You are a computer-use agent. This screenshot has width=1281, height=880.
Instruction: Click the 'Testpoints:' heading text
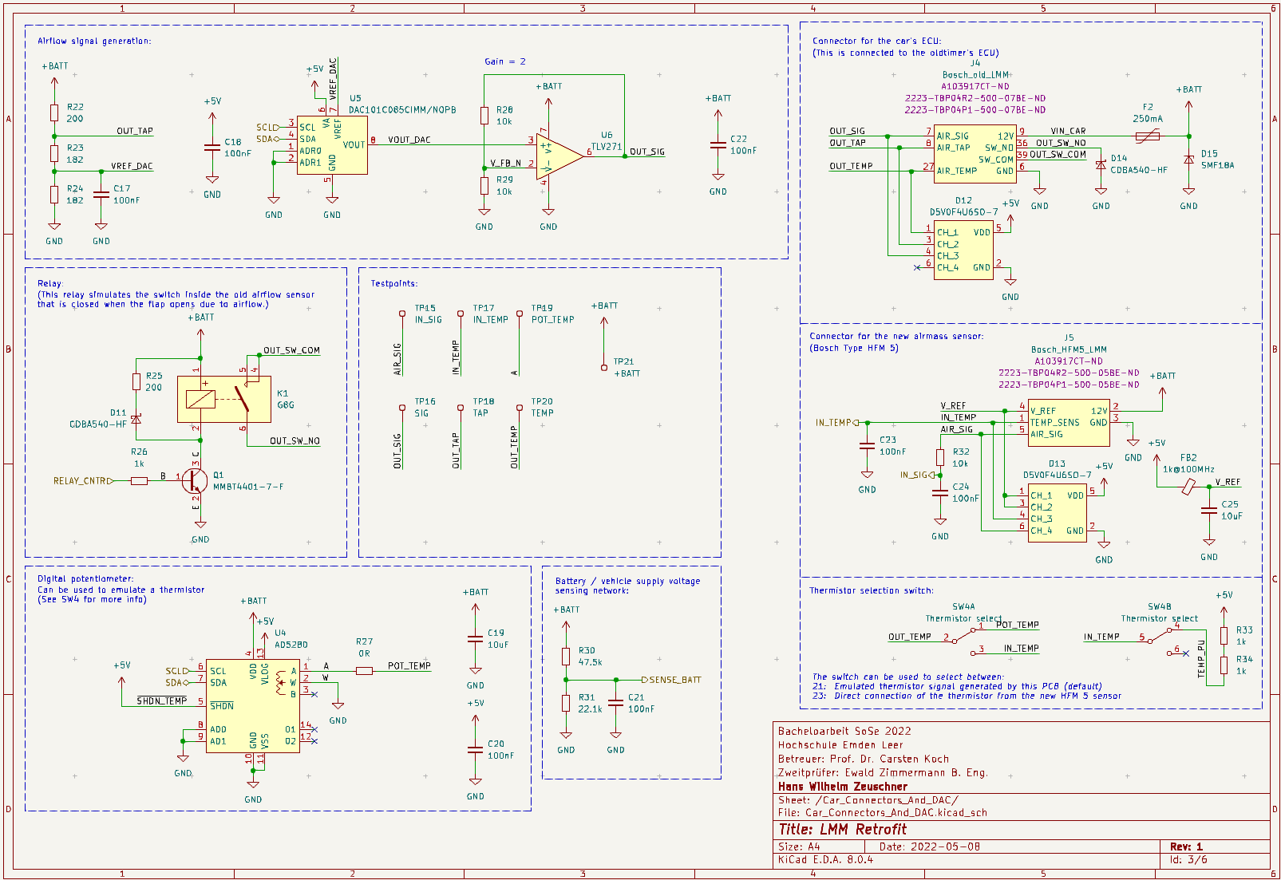tap(394, 283)
